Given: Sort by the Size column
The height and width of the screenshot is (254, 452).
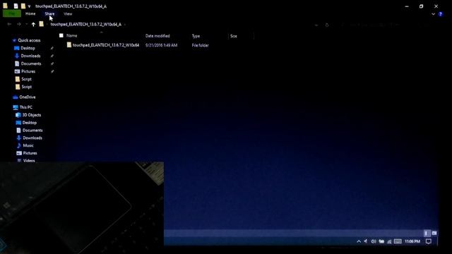Looking at the screenshot, I should tap(234, 36).
